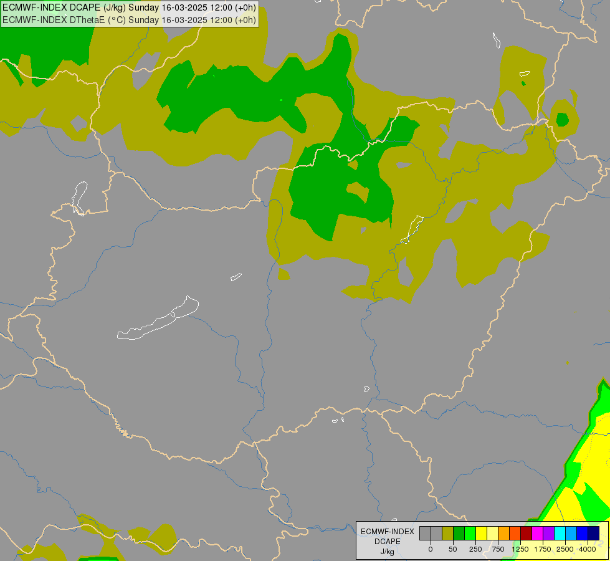Click the dark green legend swatch
The height and width of the screenshot is (561, 610).
[459, 533]
